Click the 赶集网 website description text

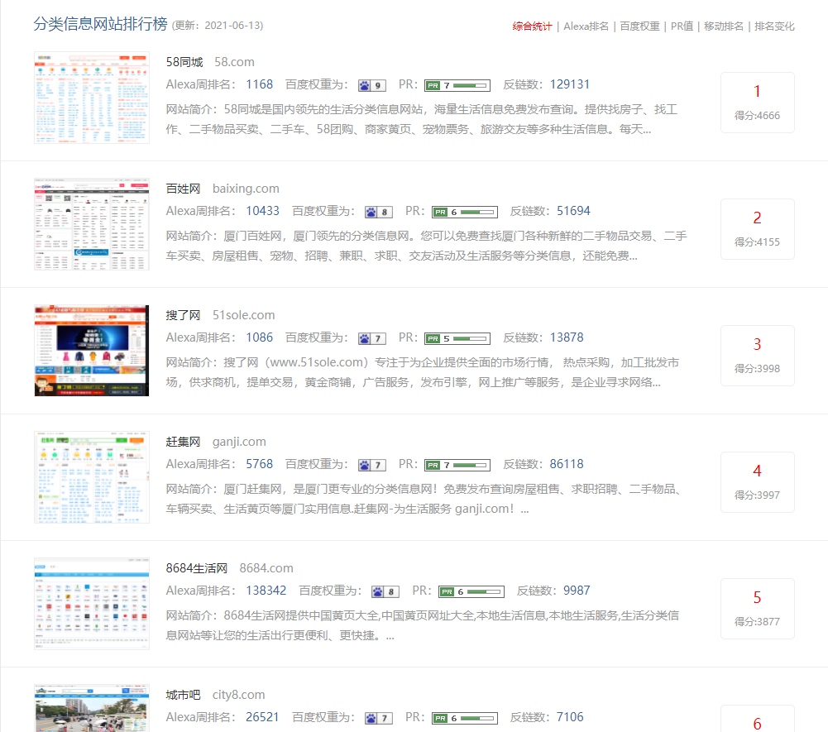tap(423, 499)
